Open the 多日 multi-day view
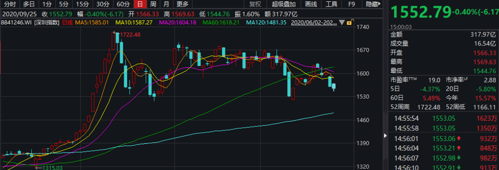499x170 pixels. pos(29,4)
